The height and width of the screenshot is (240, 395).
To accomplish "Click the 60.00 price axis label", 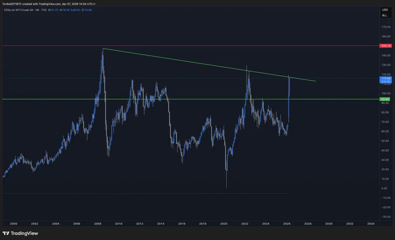I will [385, 132].
